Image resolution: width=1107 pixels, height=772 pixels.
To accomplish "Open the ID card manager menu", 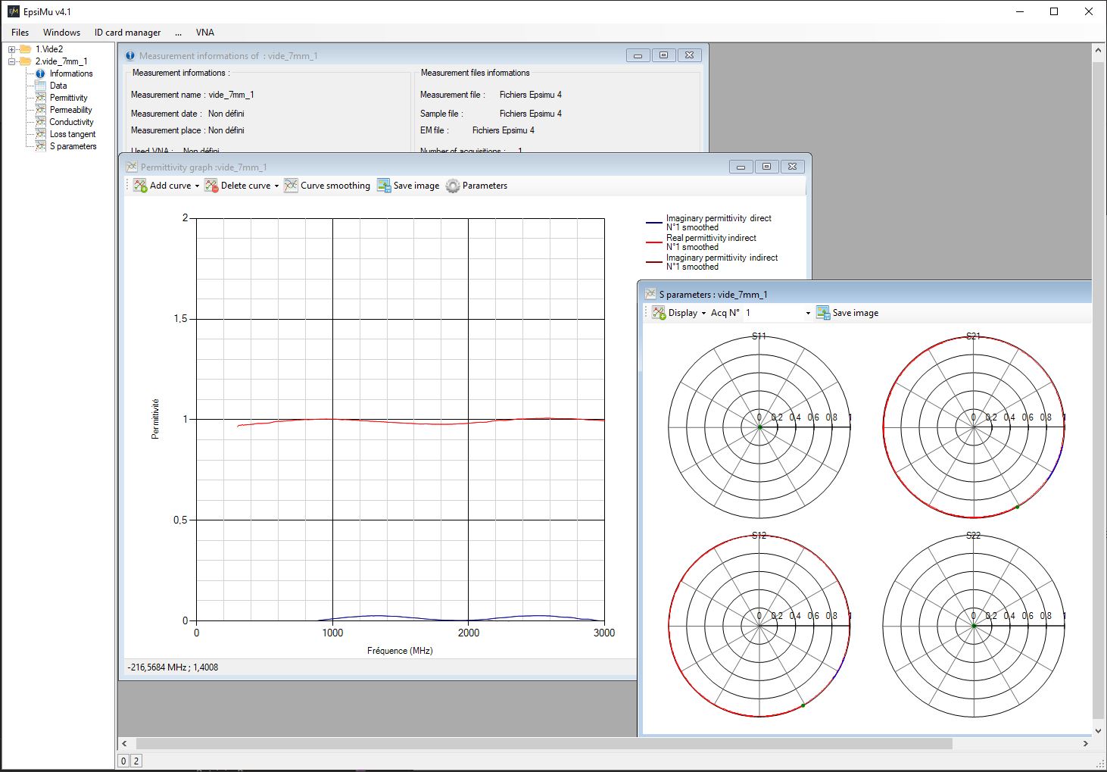I will pos(127,33).
